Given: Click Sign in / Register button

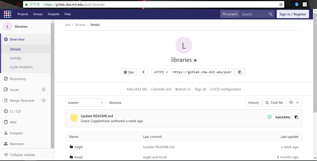Looking at the screenshot, I should (293, 14).
